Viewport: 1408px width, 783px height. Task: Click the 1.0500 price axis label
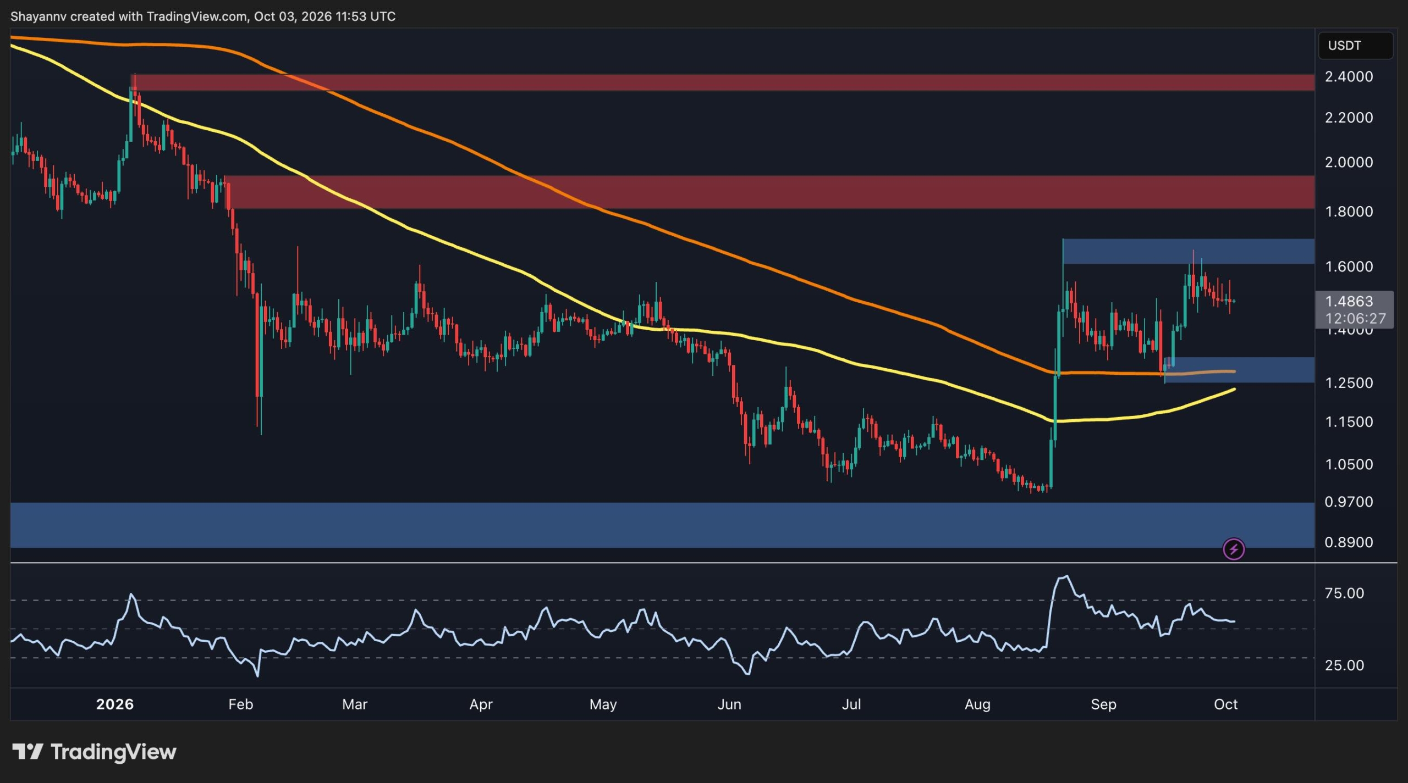tap(1349, 464)
